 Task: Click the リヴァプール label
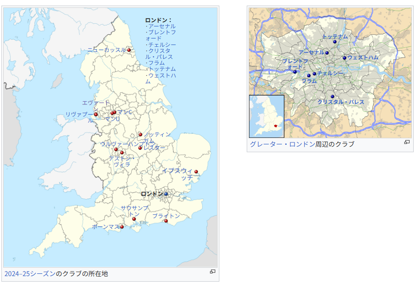coord(79,117)
